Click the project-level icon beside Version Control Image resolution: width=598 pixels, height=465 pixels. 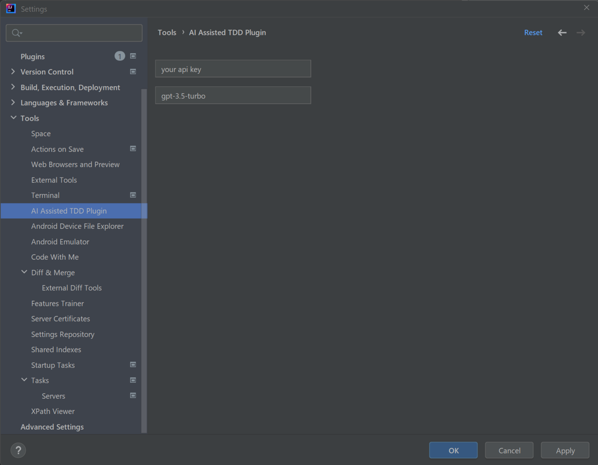pyautogui.click(x=133, y=72)
